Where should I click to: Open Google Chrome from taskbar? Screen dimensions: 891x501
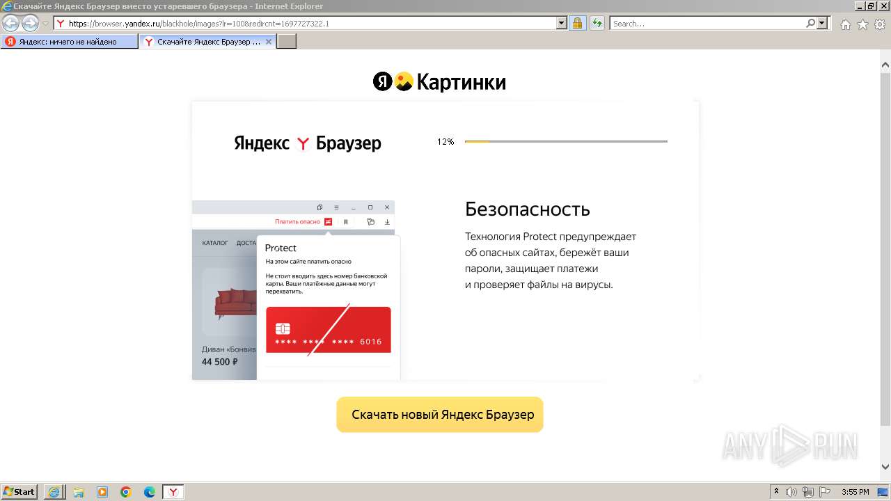[126, 492]
